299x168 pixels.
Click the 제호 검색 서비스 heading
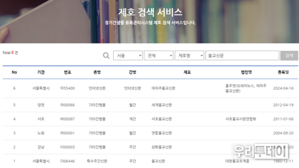tap(150, 12)
